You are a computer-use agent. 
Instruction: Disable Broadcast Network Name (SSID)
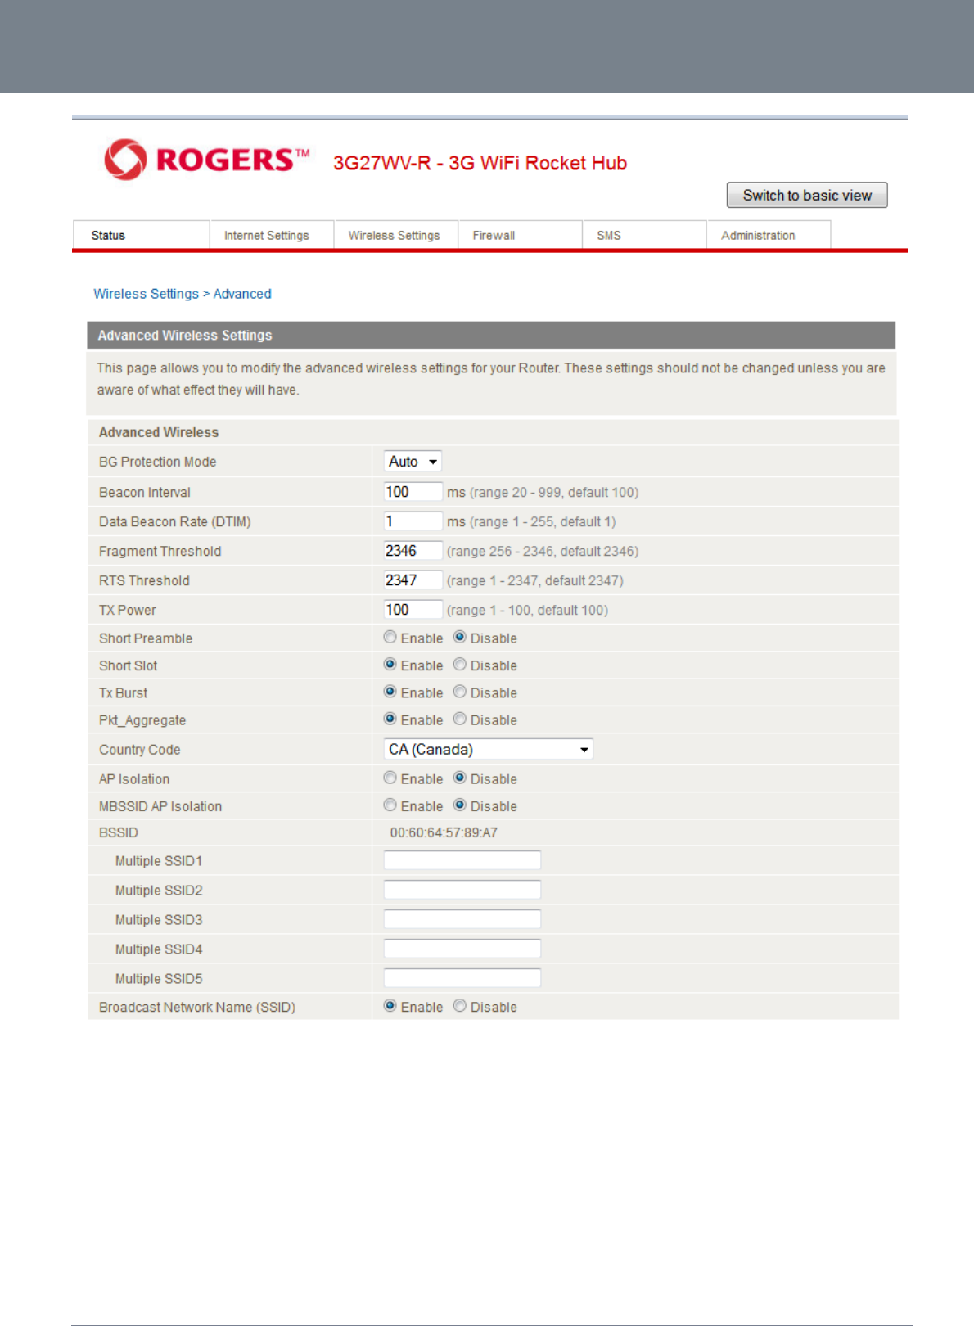[x=460, y=1006]
